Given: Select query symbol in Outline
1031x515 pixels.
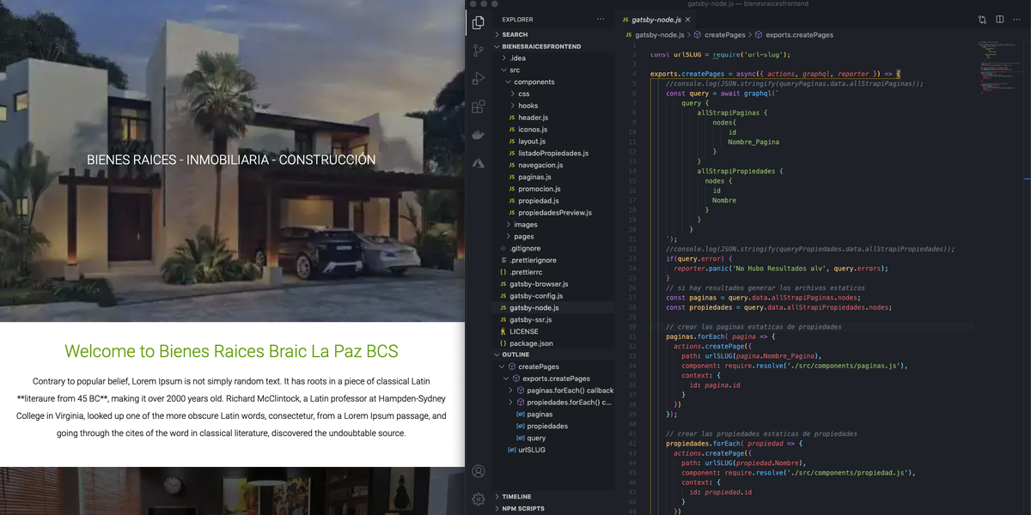Looking at the screenshot, I should click(555, 438).
